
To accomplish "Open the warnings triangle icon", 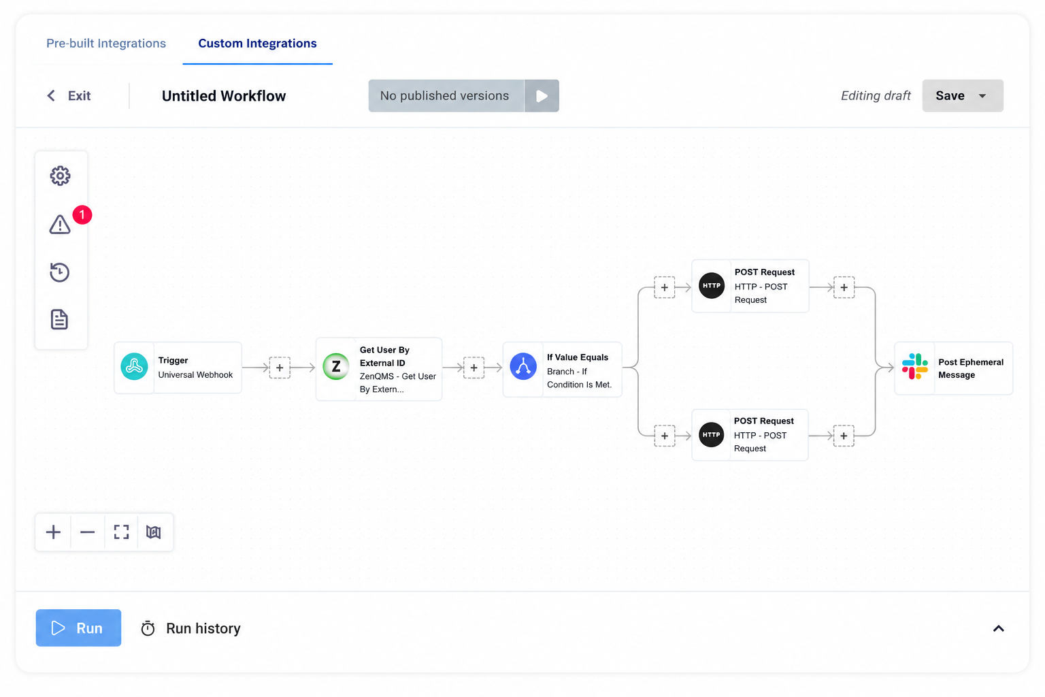I will 60,225.
